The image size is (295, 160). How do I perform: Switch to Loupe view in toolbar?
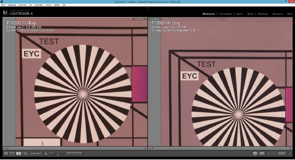click(12, 154)
